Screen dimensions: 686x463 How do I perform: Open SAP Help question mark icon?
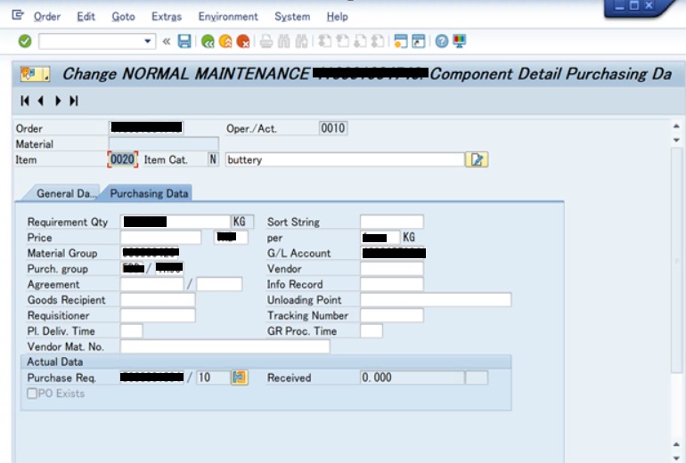tap(442, 41)
